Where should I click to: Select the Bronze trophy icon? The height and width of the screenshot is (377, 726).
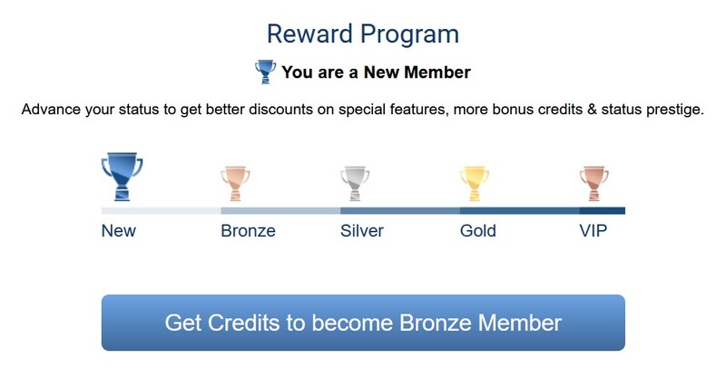click(235, 184)
